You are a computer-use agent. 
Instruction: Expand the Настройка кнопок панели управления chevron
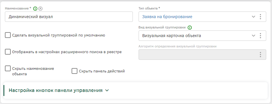(x=107, y=90)
